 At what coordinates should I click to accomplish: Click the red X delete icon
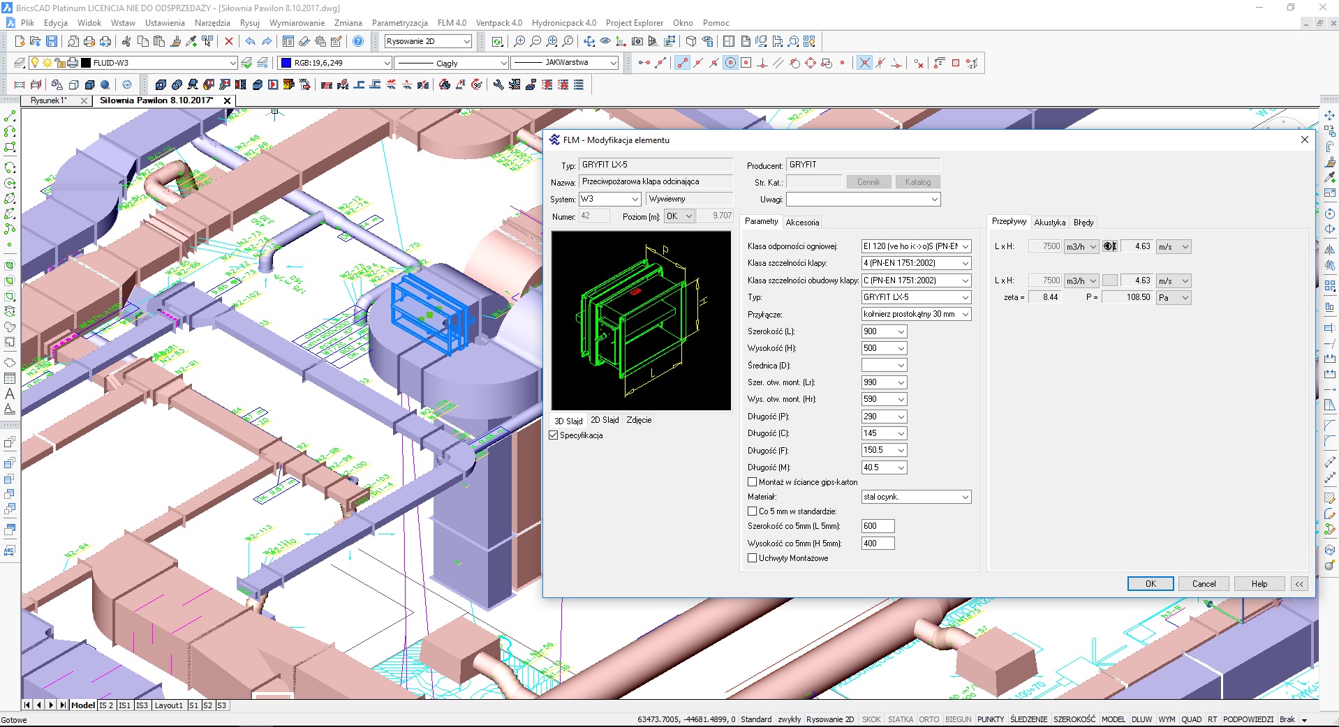click(229, 42)
